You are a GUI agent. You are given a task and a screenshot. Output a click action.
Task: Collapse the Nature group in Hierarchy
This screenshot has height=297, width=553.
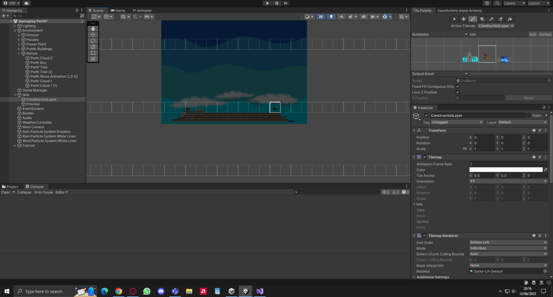[19, 53]
